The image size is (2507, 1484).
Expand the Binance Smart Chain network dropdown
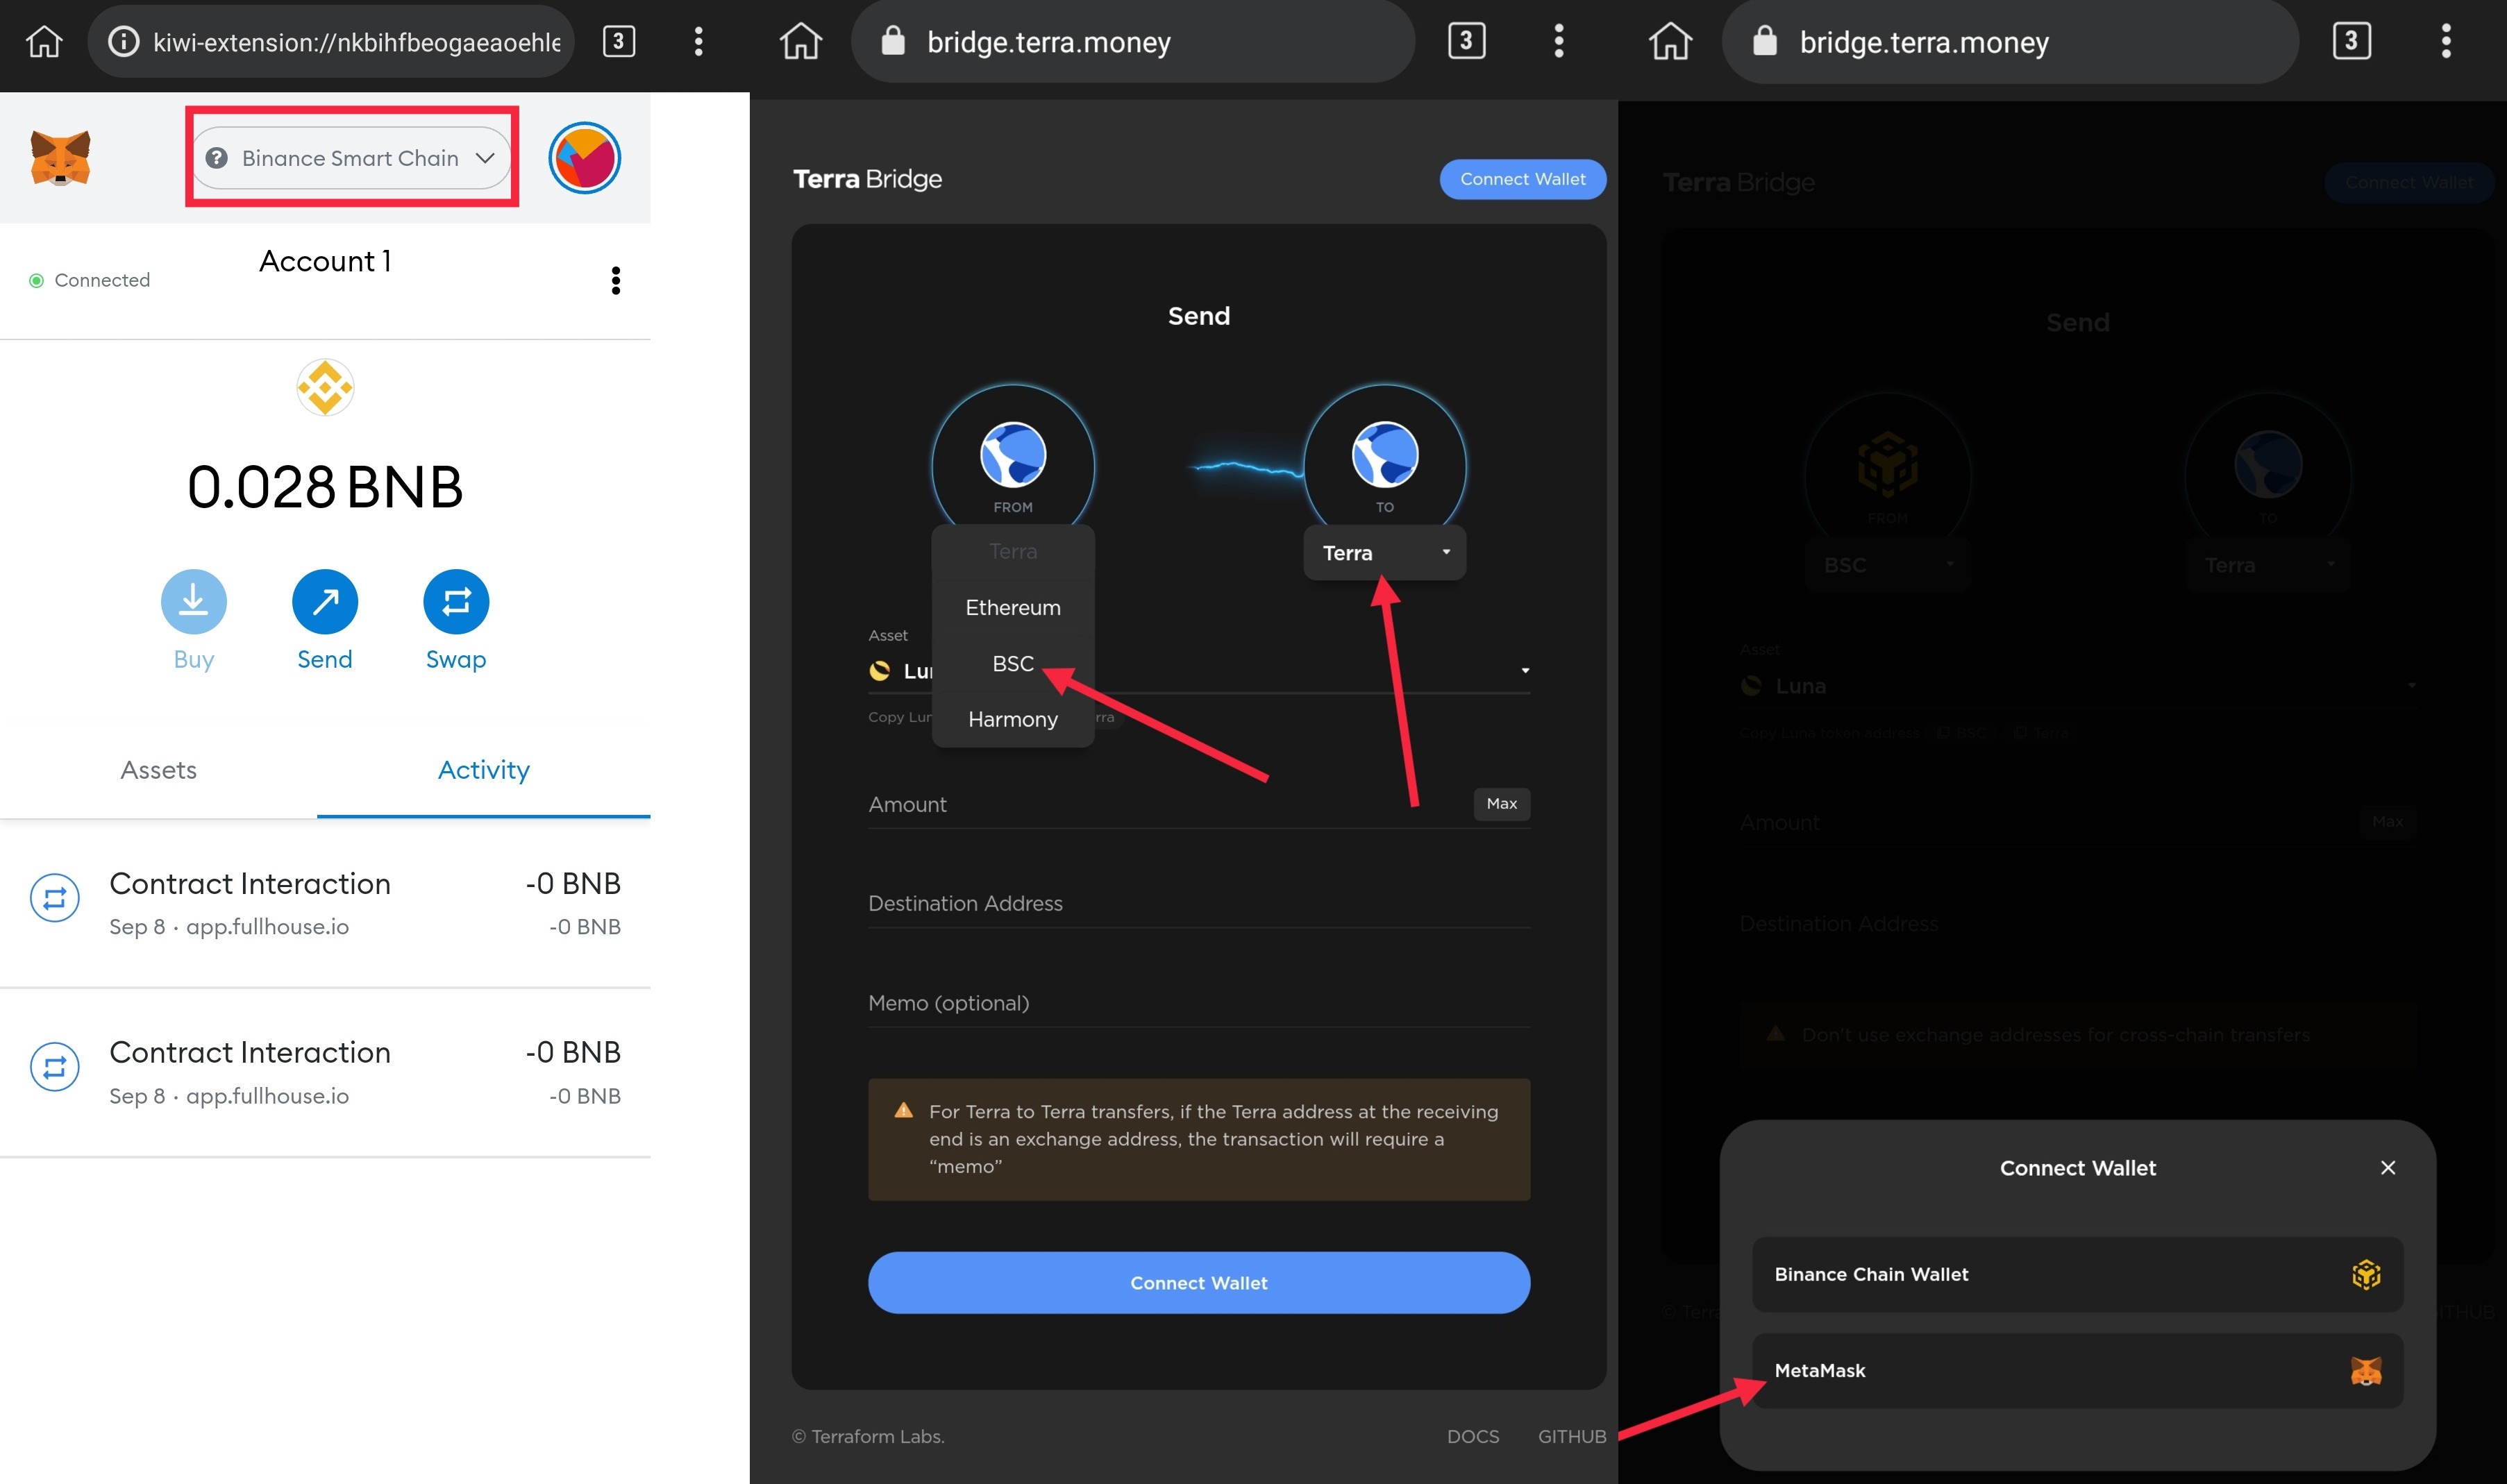[351, 158]
